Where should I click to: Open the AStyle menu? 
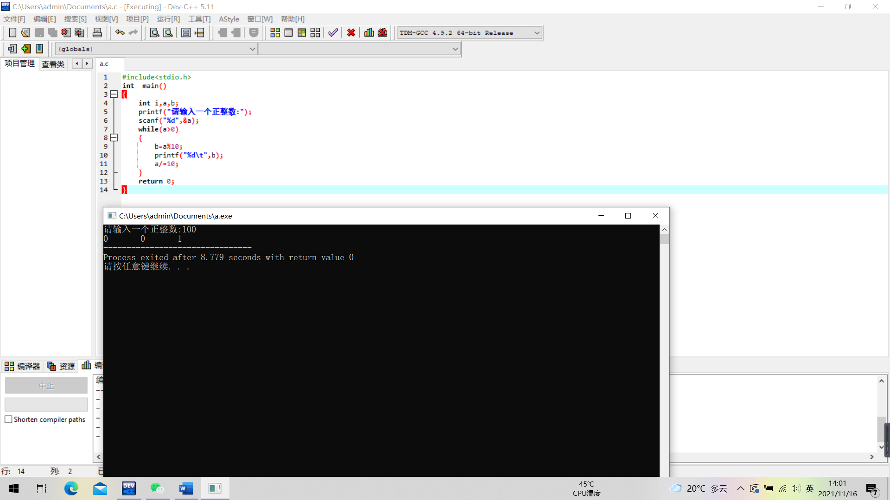point(229,19)
